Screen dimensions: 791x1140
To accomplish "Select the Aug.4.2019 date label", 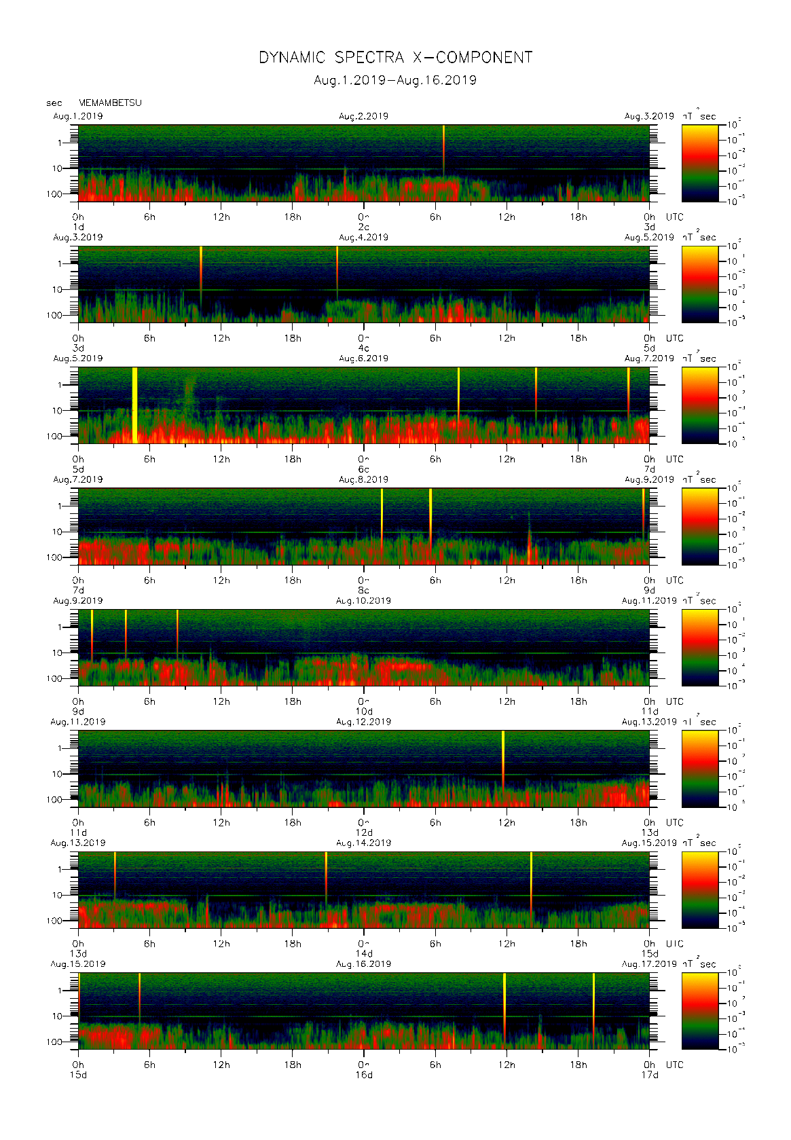I will tap(364, 238).
